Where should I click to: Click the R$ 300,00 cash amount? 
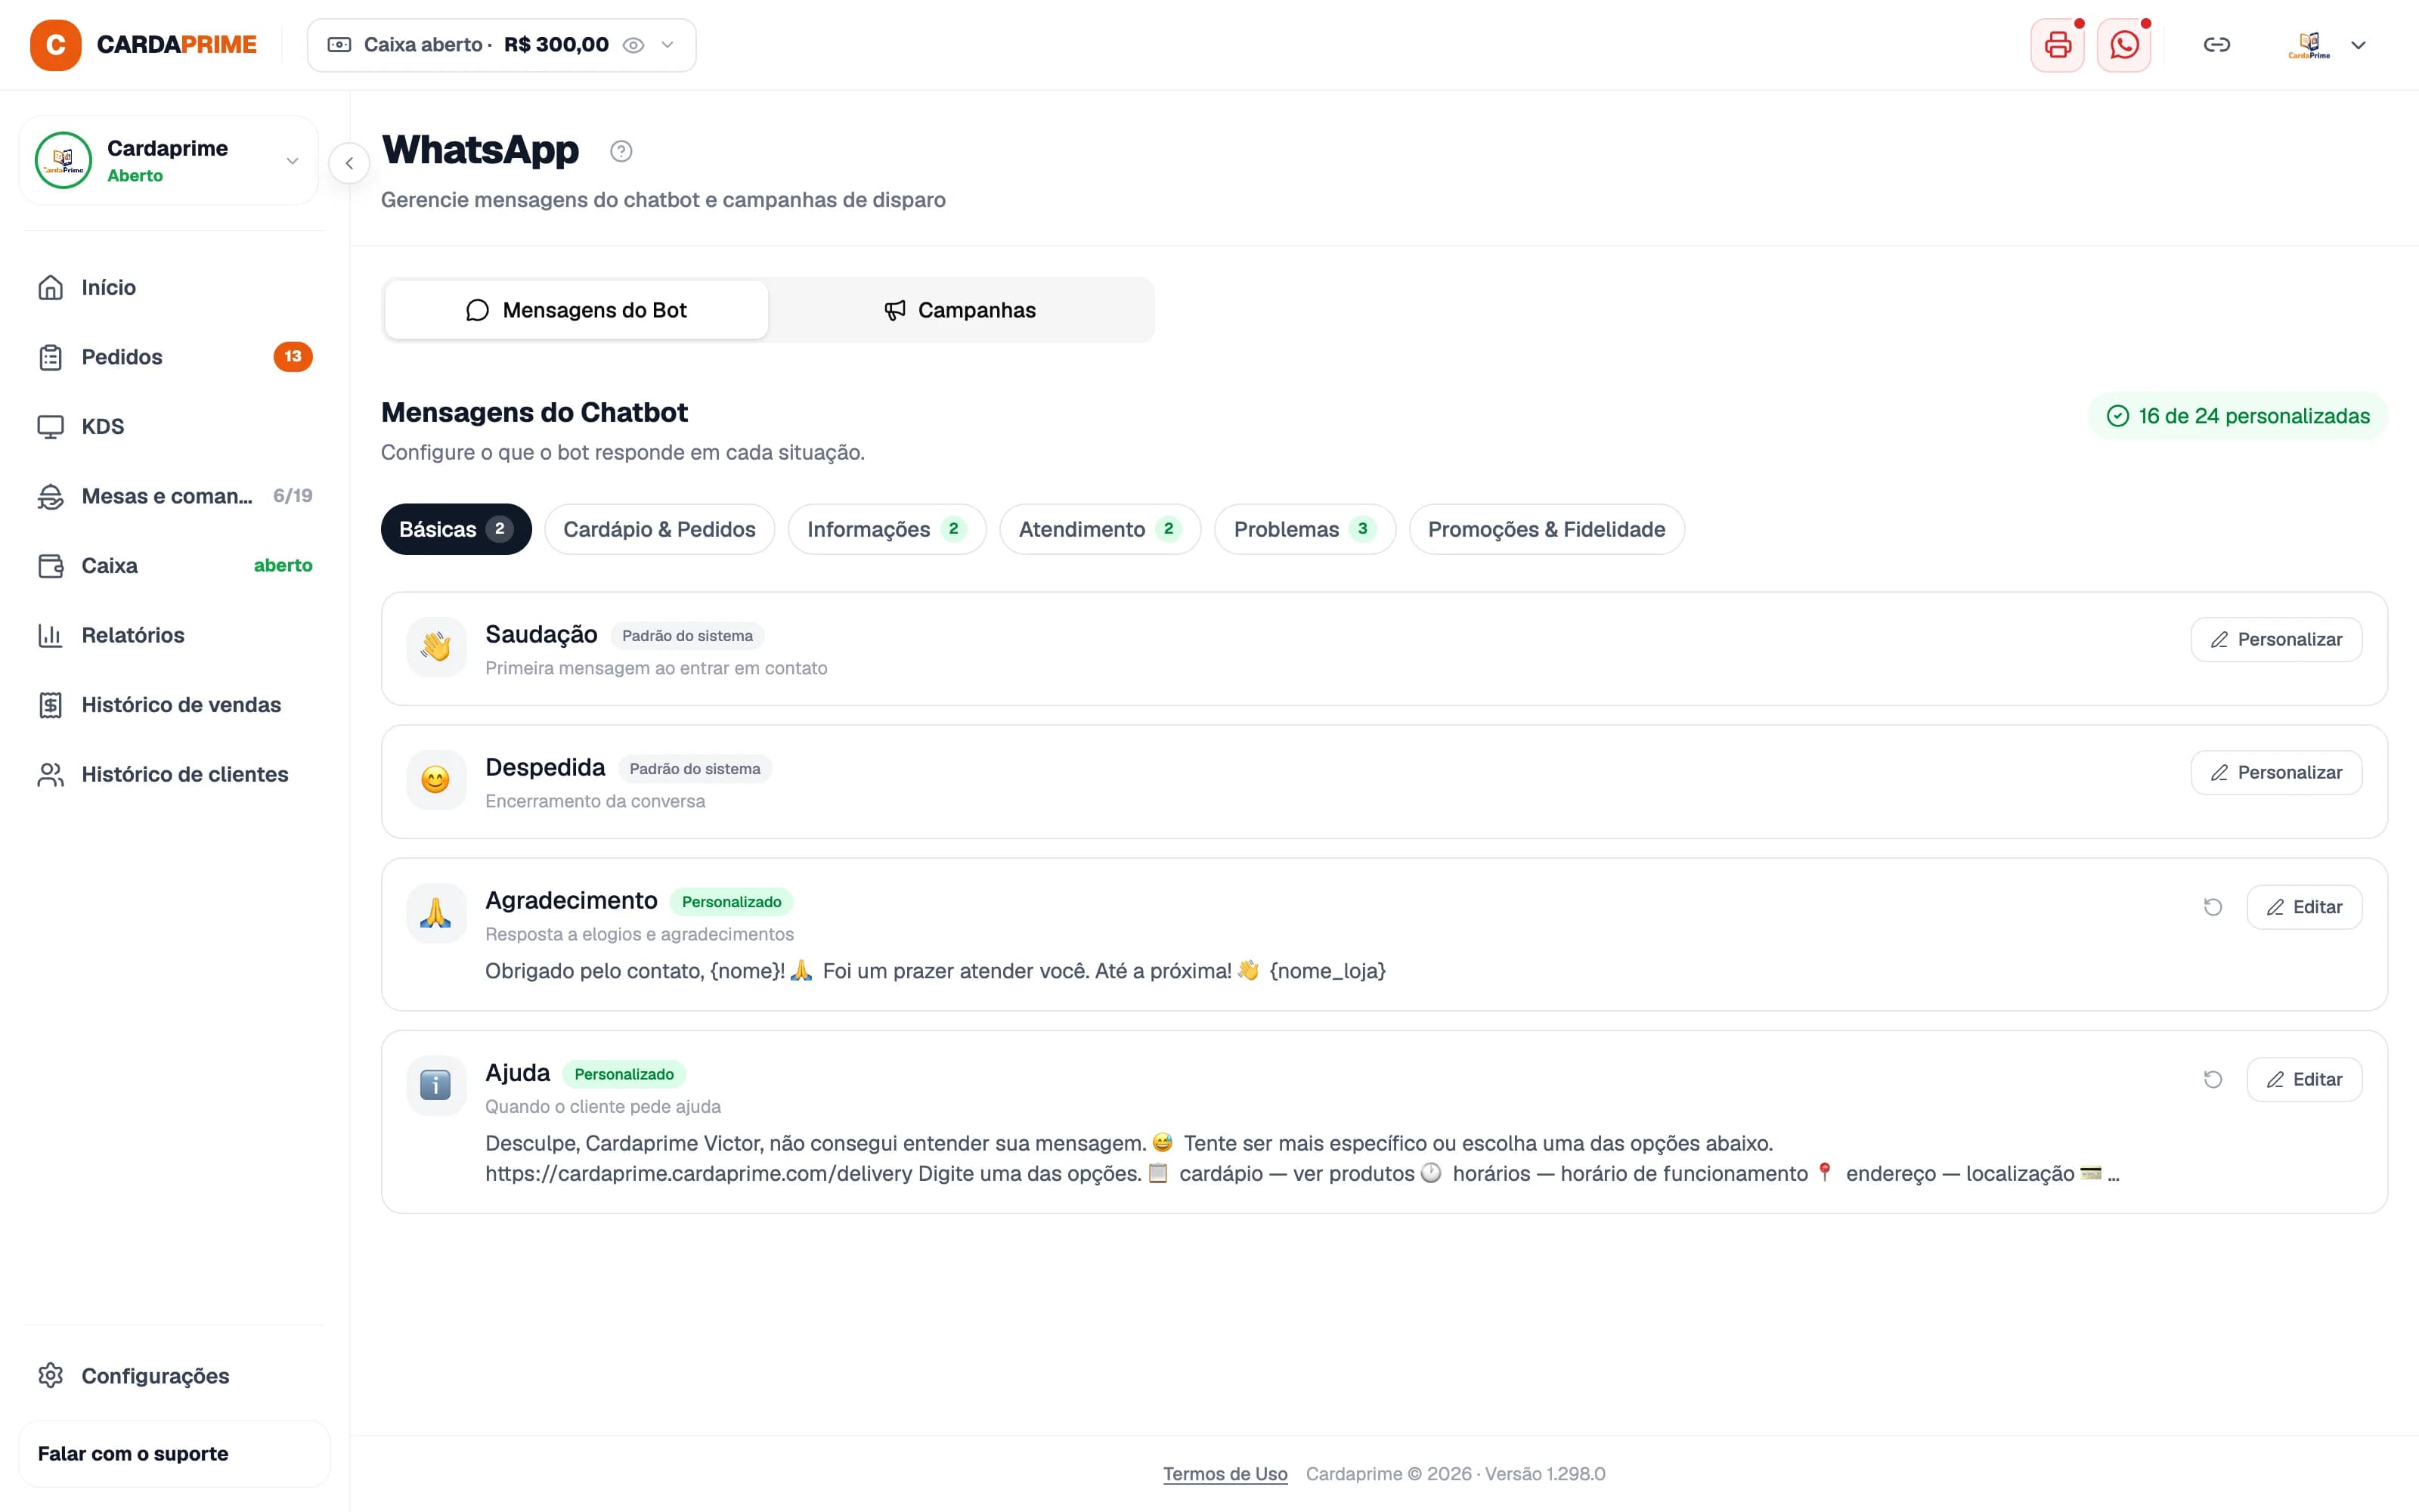click(557, 45)
